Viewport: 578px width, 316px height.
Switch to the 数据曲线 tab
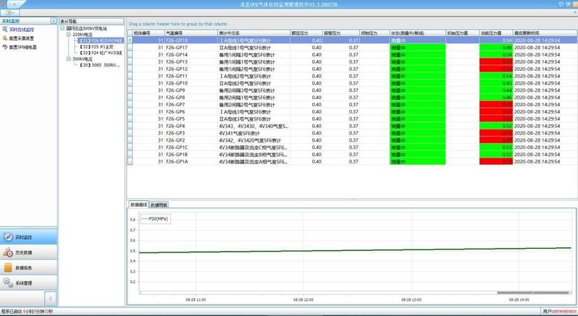pyautogui.click(x=139, y=205)
